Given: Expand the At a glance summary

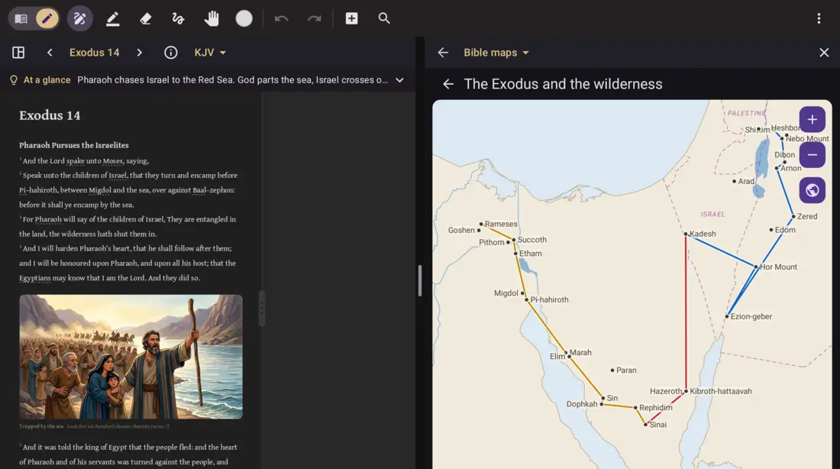Looking at the screenshot, I should (399, 80).
